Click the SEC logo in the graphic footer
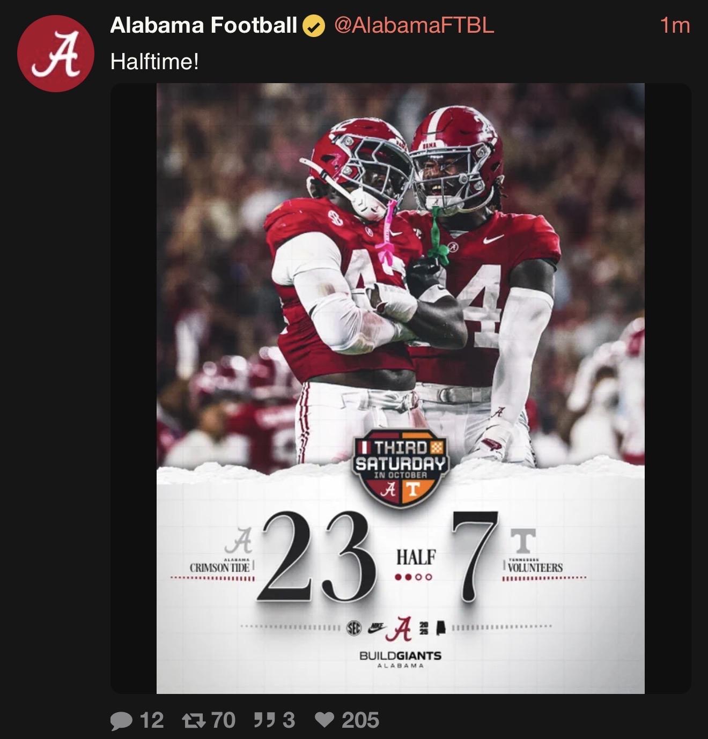The image size is (708, 739). (x=354, y=628)
